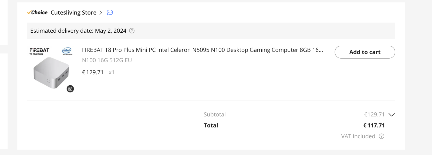Viewport: 432px width, 155px height.
Task: Click the Estimated delivery date May 2 text
Action: (x=78, y=31)
